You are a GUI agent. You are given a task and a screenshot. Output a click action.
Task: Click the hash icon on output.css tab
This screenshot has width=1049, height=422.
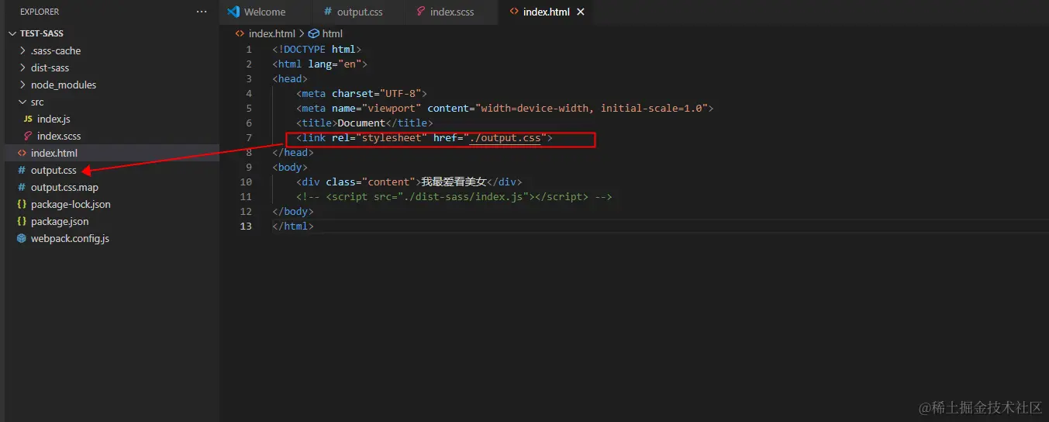[327, 12]
